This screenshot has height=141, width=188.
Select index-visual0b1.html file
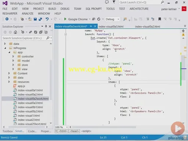30,107
